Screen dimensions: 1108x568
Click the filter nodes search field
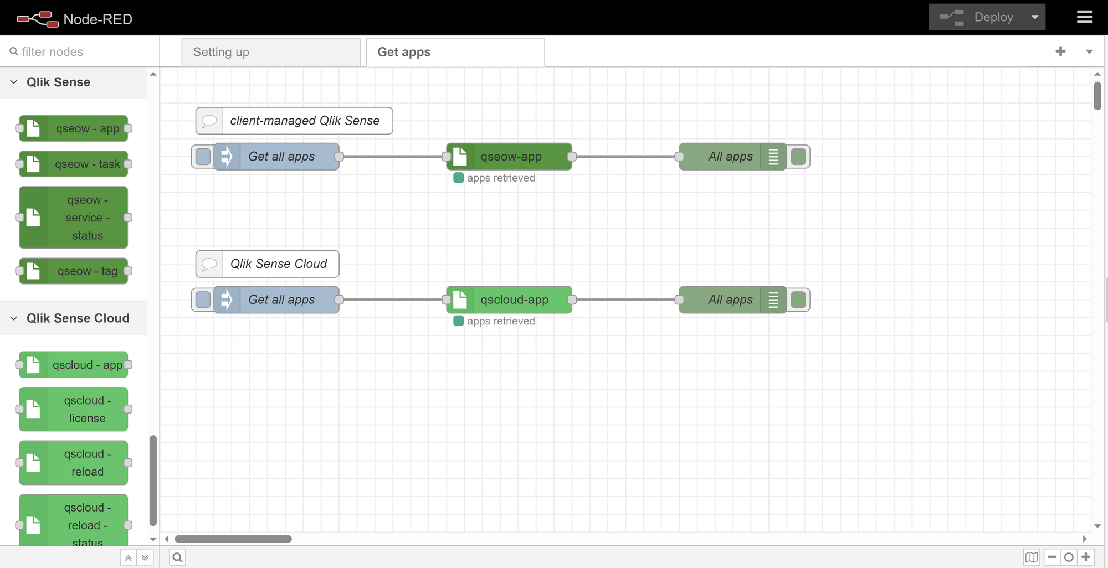click(x=80, y=51)
